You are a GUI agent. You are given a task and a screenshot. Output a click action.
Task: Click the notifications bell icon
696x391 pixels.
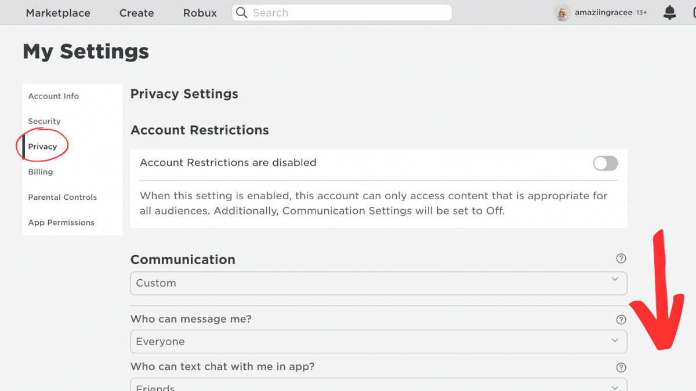coord(669,13)
